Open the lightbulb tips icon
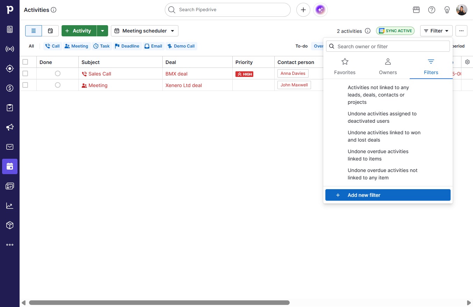The width and height of the screenshot is (473, 307). click(x=447, y=10)
